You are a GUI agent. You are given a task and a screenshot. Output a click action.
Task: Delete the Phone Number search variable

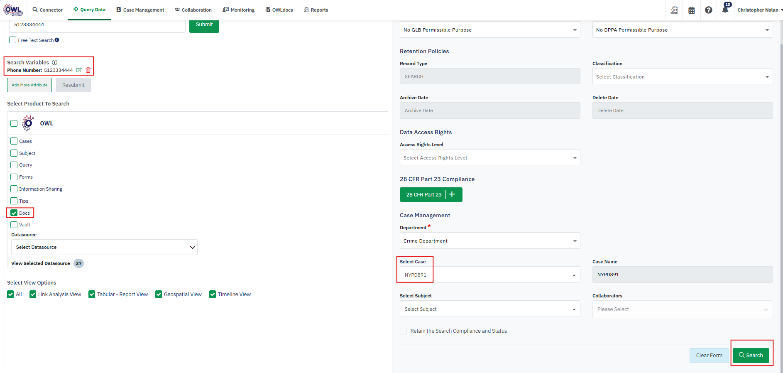(x=88, y=70)
